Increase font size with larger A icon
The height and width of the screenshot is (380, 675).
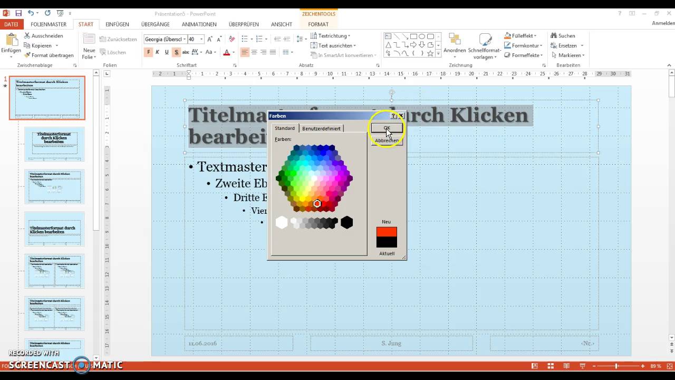210,39
